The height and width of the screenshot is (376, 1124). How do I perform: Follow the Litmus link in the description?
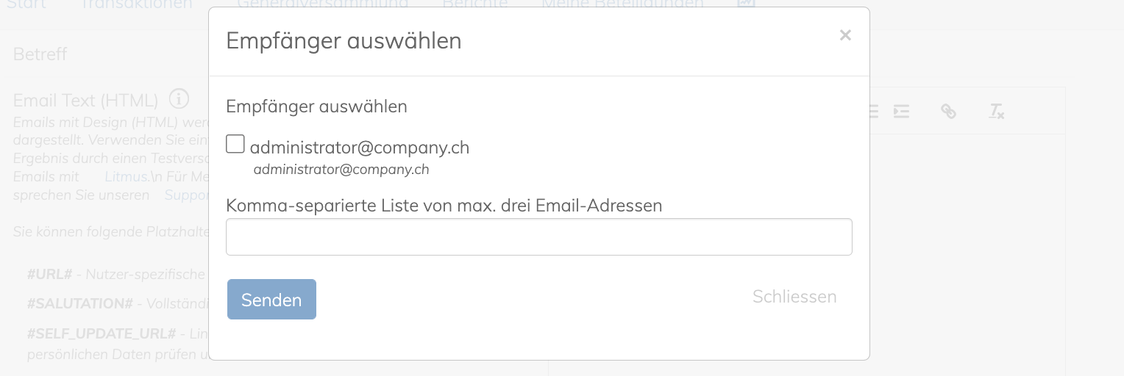tap(126, 177)
